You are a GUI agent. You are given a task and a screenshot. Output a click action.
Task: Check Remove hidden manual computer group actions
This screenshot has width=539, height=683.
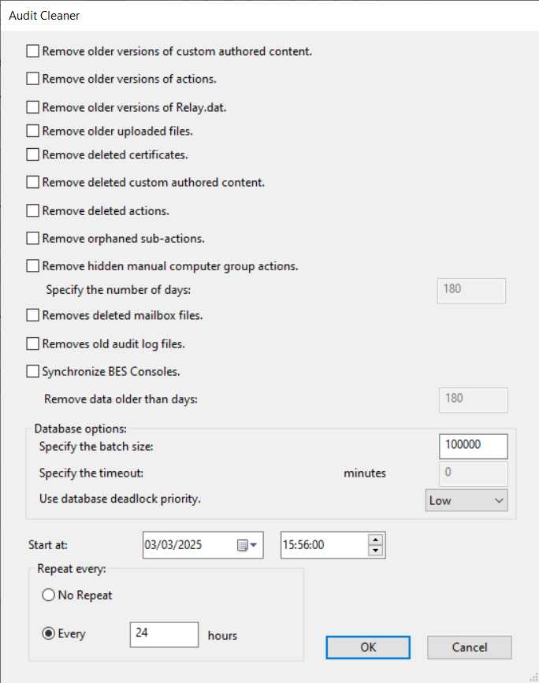[32, 266]
